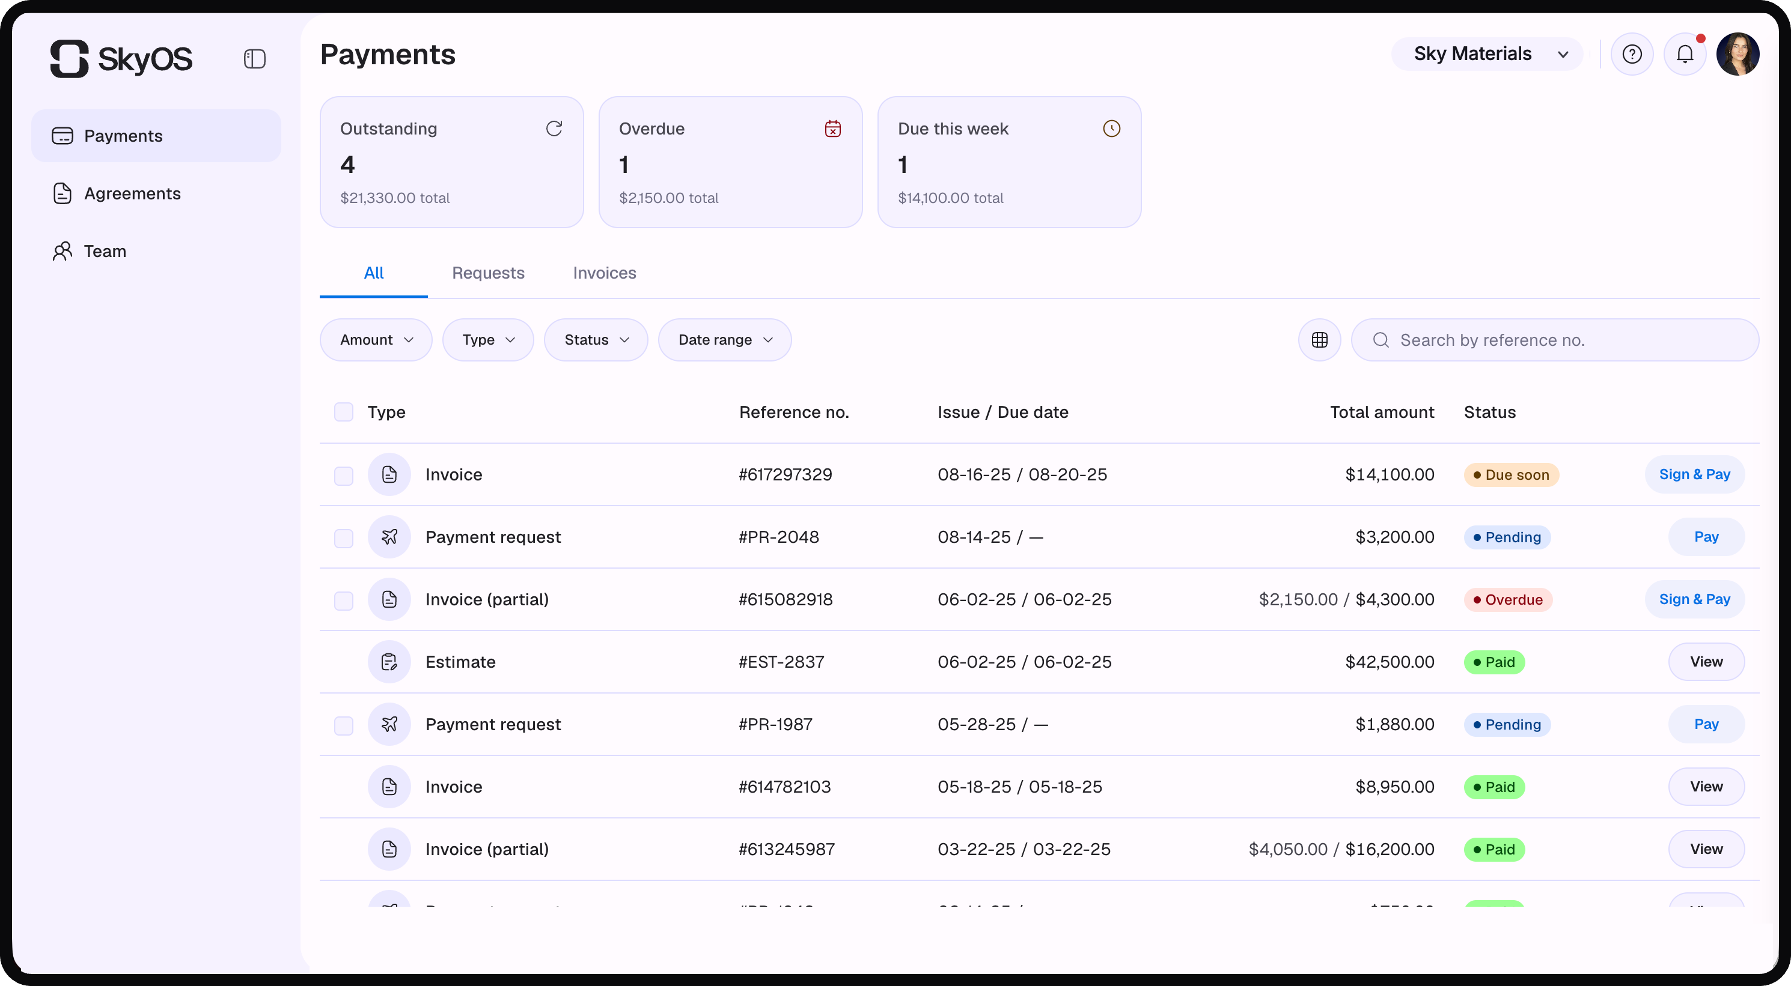Click the Status column header

point(1490,413)
